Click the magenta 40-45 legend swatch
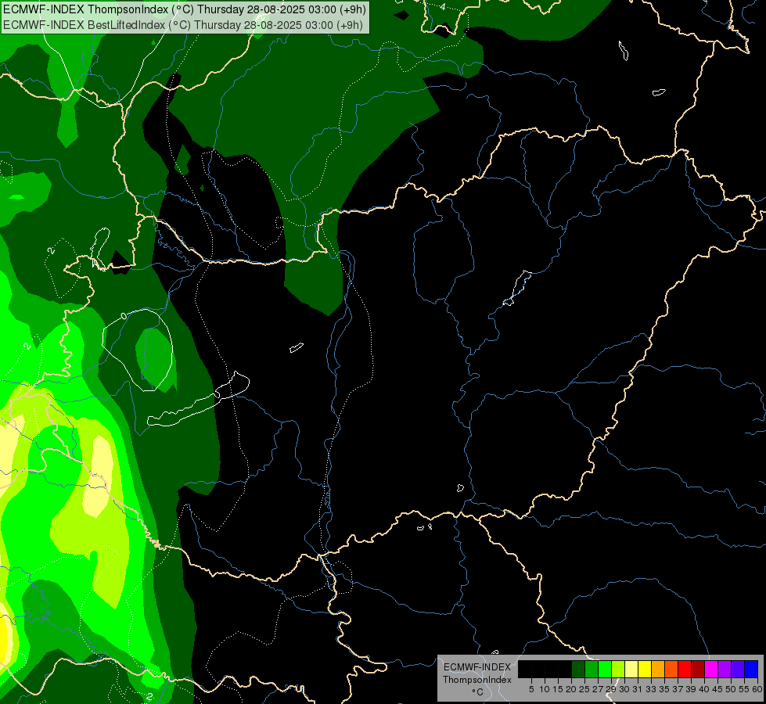The image size is (766, 704). tap(711, 670)
